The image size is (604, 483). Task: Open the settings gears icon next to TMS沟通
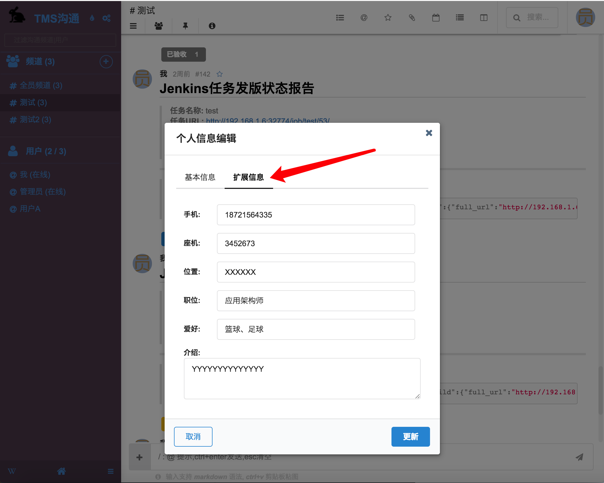coord(107,18)
